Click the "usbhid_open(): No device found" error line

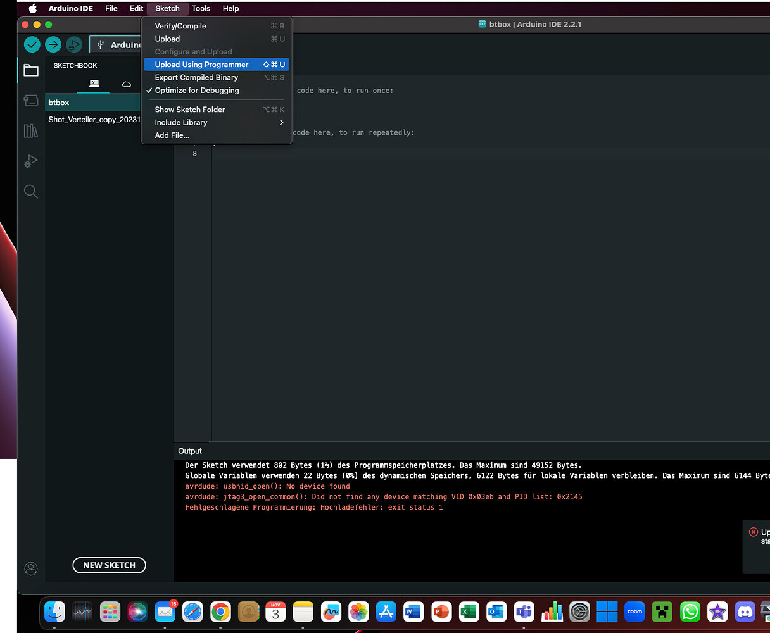coord(267,486)
